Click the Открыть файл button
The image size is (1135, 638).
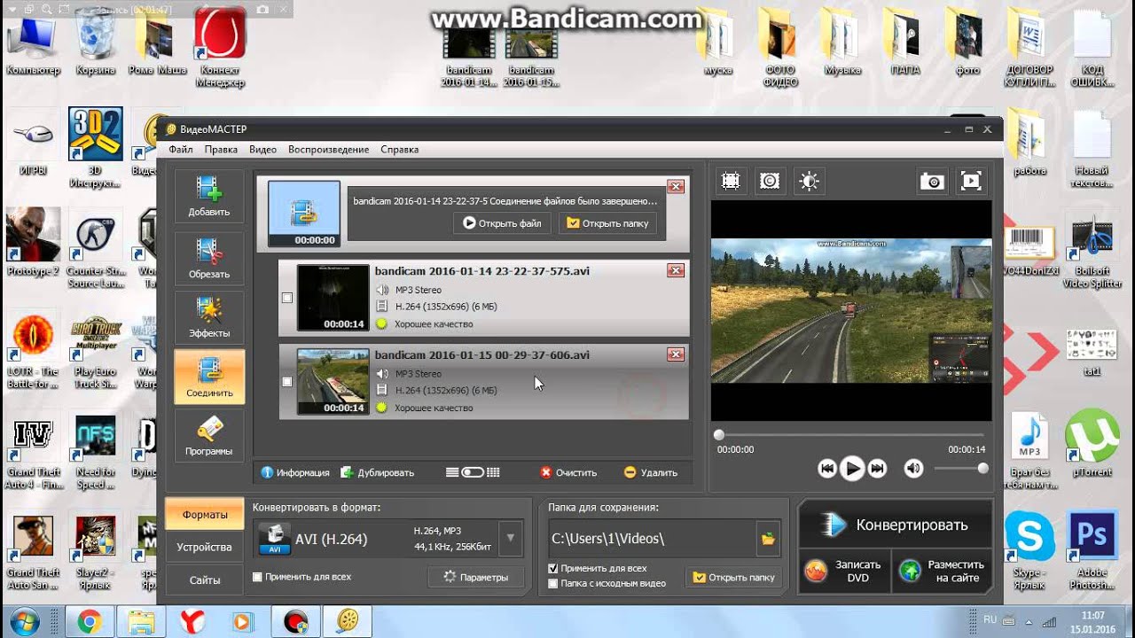(502, 223)
